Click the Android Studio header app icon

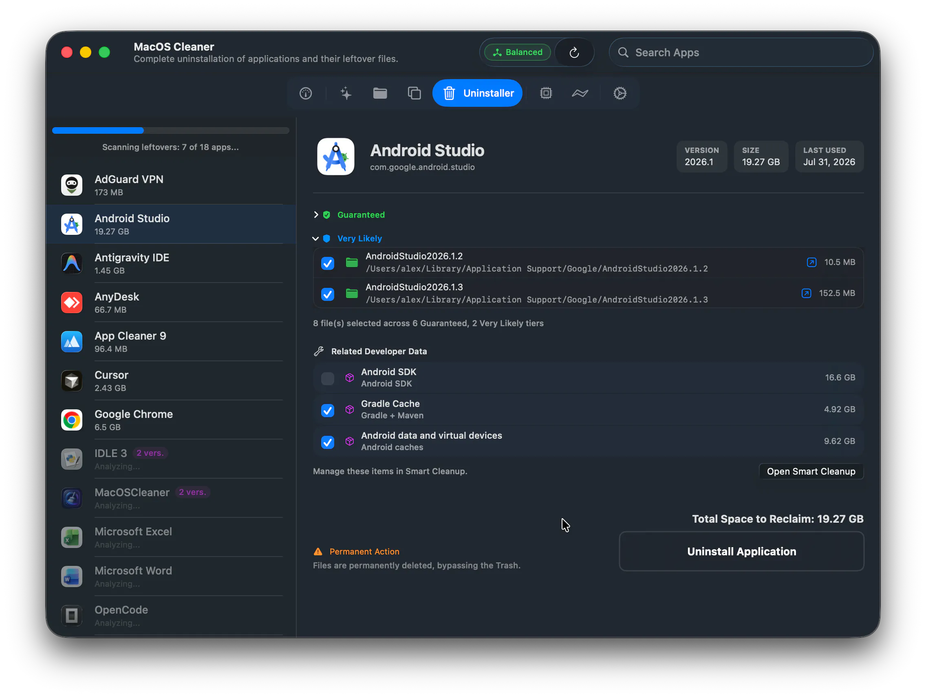tap(336, 157)
